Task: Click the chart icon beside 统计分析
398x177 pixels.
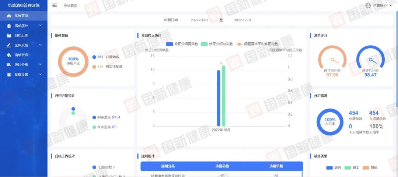Action: (9, 65)
